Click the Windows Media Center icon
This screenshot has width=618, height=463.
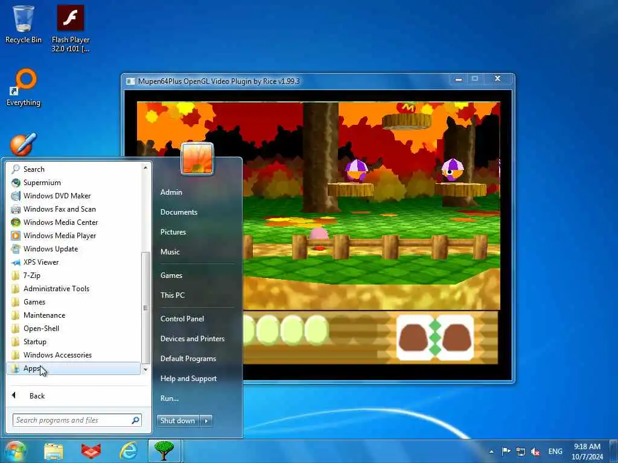[16, 222]
